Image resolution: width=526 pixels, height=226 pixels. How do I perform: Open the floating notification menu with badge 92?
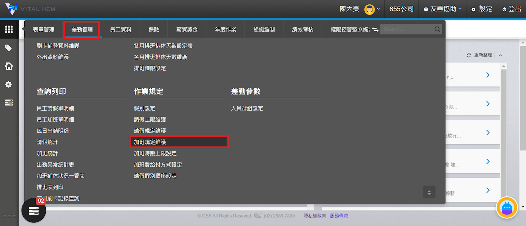[x=34, y=211]
